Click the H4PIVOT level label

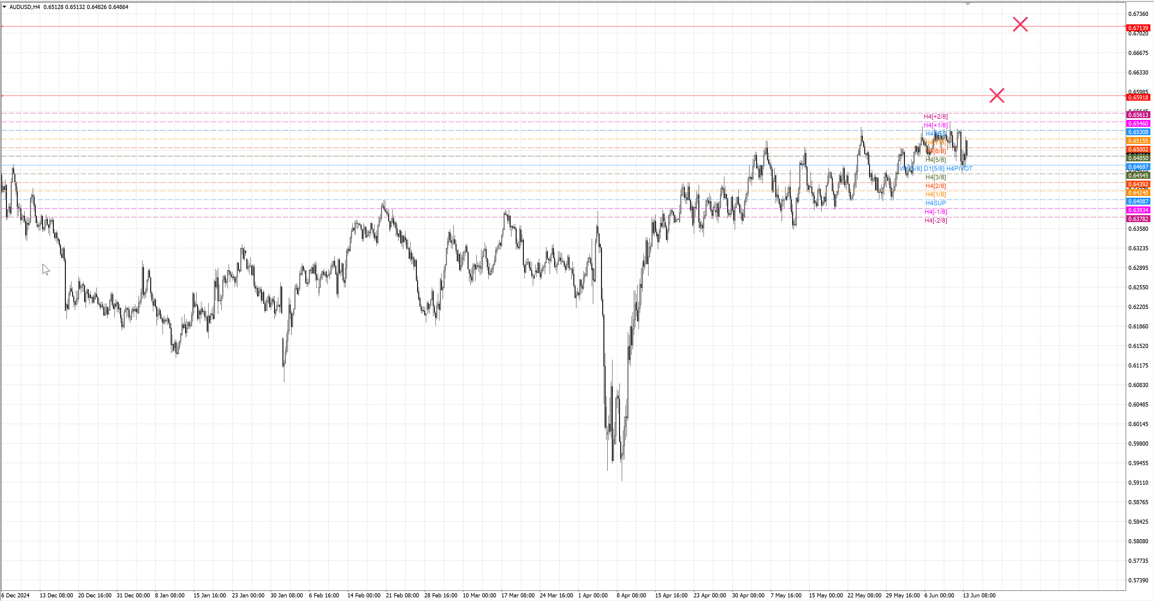[959, 169]
